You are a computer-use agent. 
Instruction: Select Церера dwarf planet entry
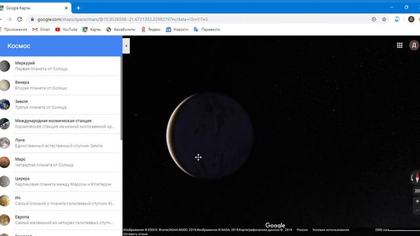(60, 182)
